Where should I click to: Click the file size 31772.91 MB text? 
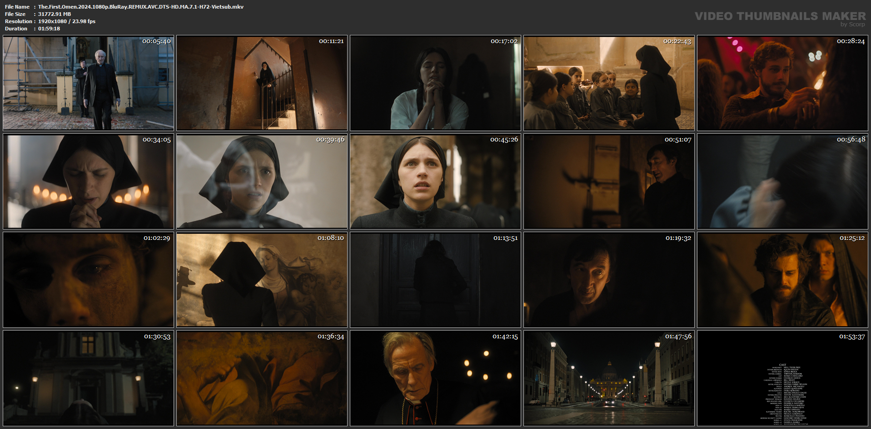pos(55,14)
